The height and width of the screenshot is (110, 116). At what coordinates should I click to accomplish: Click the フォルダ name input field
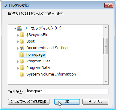coord(67,91)
